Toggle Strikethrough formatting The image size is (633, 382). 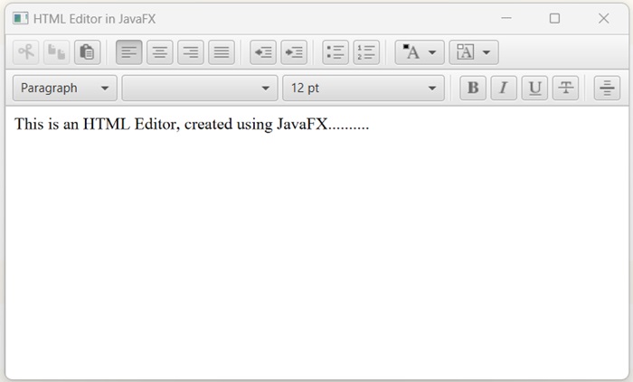pos(565,88)
